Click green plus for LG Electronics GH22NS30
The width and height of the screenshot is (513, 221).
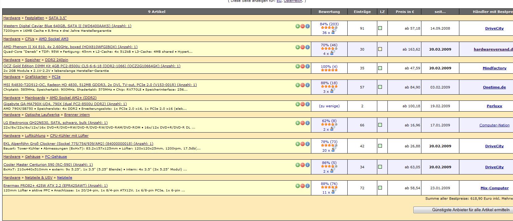click(298, 123)
